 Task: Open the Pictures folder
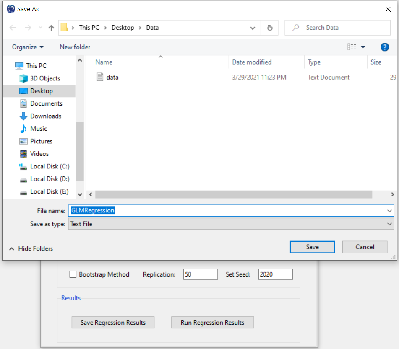[x=41, y=141]
